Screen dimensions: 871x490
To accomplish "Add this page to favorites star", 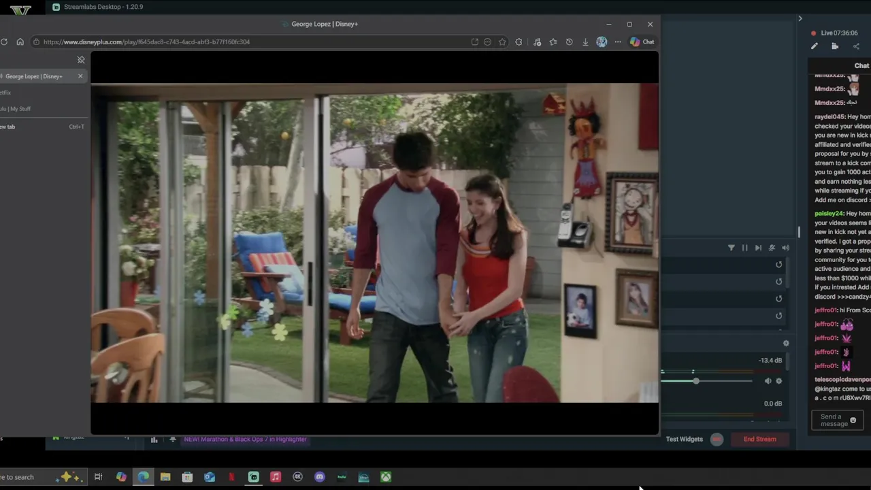I will coord(502,42).
